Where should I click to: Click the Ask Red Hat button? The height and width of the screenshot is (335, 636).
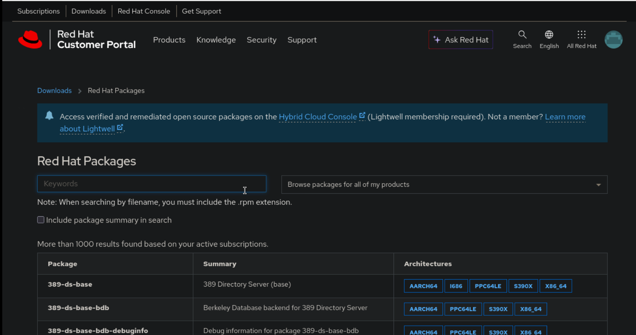pos(461,40)
